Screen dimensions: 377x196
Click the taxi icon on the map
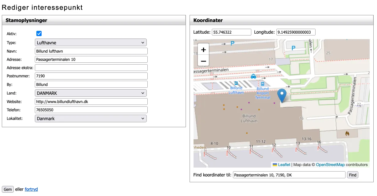tap(253, 76)
